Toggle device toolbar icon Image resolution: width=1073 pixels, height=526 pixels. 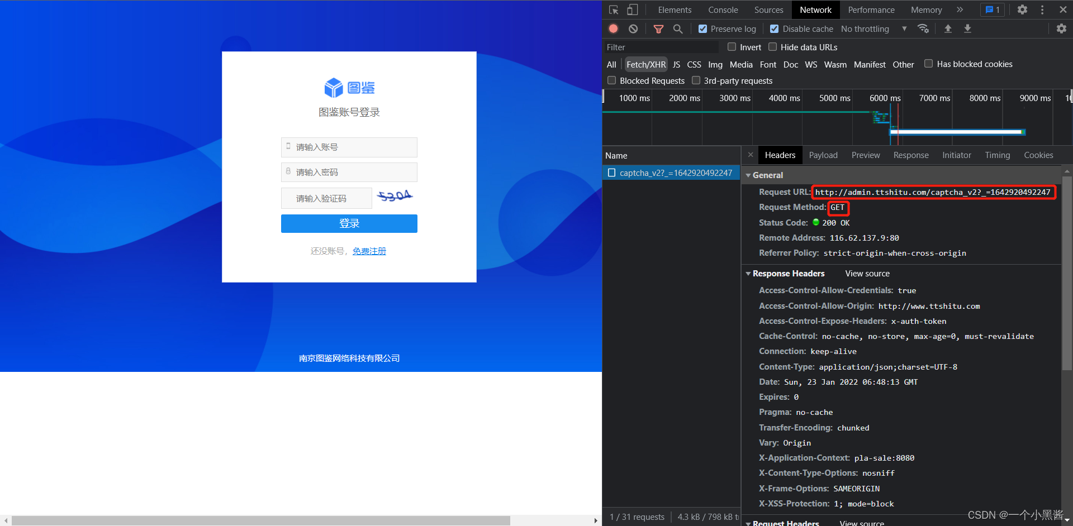pyautogui.click(x=632, y=10)
